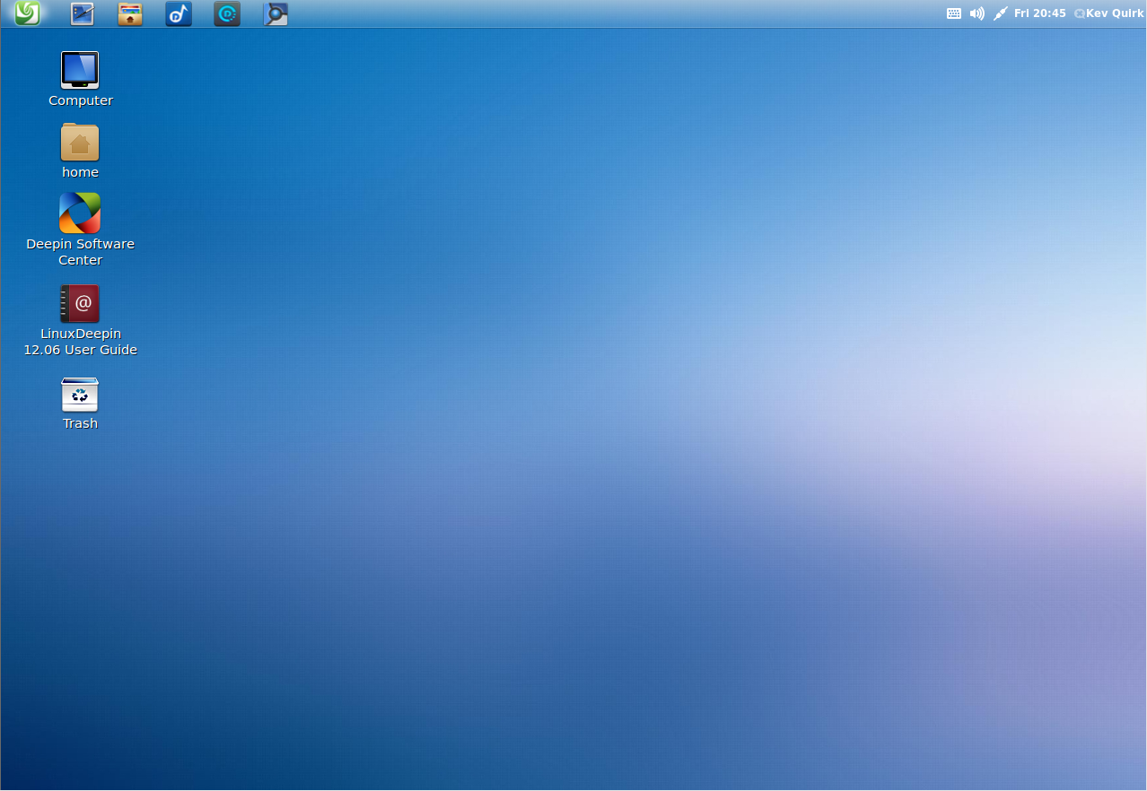Select the Trash desktop icon
The height and width of the screenshot is (791, 1147).
pyautogui.click(x=80, y=395)
